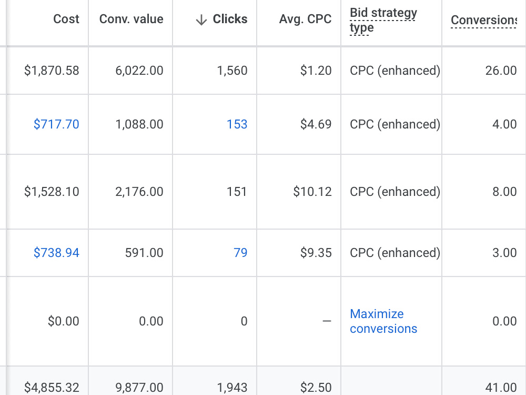The image size is (526, 395).
Task: Open Bid strategy type column header
Action: (383, 20)
